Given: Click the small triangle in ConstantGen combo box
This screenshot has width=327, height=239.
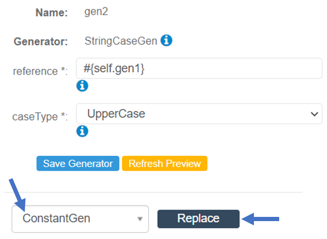Looking at the screenshot, I should click(x=140, y=219).
